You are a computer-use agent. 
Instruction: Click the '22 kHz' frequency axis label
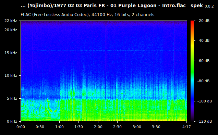click(11, 21)
